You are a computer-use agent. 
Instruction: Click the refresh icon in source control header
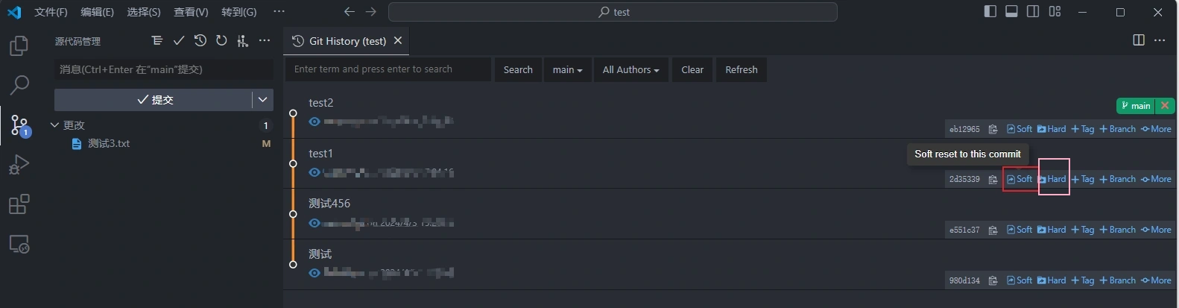pyautogui.click(x=221, y=41)
